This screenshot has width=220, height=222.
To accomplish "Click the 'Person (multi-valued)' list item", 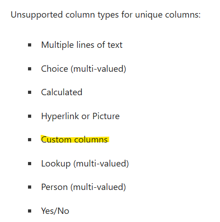I will (84, 187).
